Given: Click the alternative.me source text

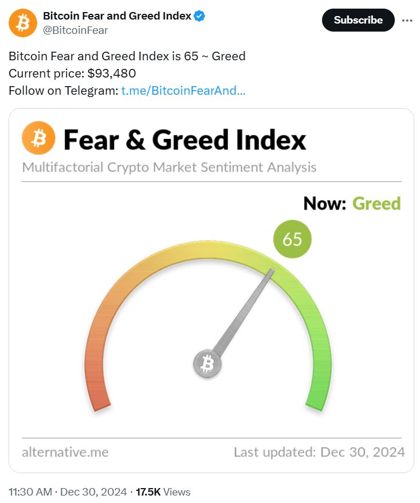Looking at the screenshot, I should [x=65, y=452].
